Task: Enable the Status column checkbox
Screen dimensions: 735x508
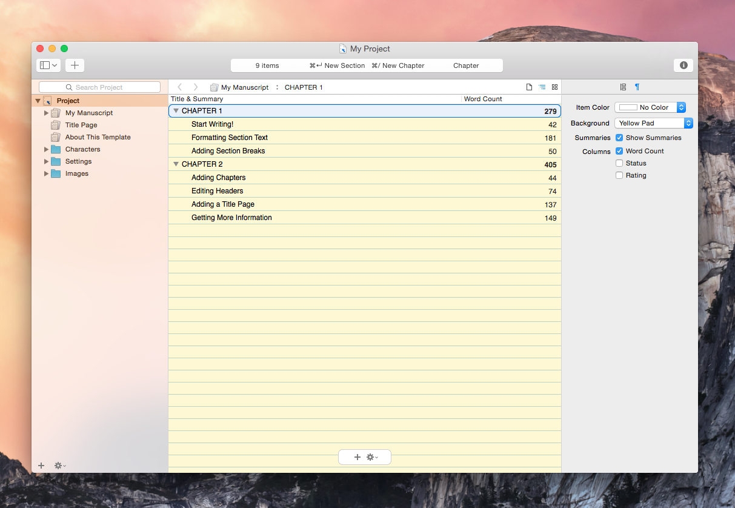Action: pyautogui.click(x=619, y=163)
